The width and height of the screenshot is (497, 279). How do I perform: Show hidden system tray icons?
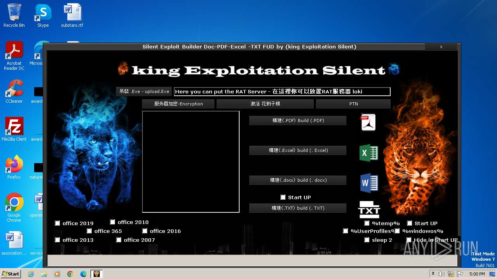click(x=433, y=274)
